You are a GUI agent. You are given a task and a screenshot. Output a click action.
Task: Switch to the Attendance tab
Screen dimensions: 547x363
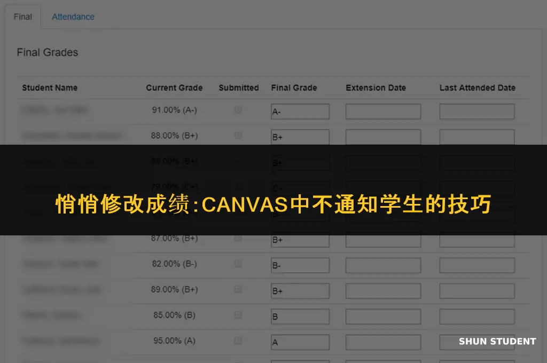coord(73,17)
